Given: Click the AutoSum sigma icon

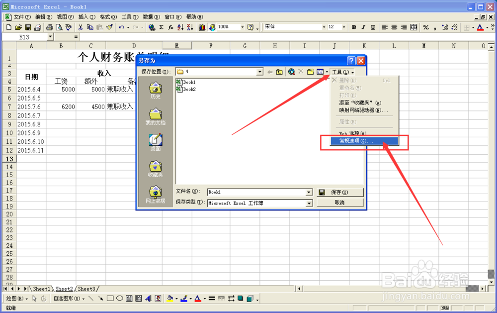Looking at the screenshot, I should [162, 27].
